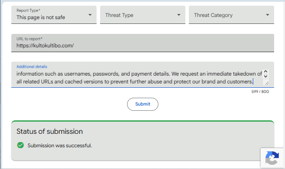Viewport: 285px width, 169px height.
Task: Click the Threat Category arrow icon
Action: coord(267,15)
